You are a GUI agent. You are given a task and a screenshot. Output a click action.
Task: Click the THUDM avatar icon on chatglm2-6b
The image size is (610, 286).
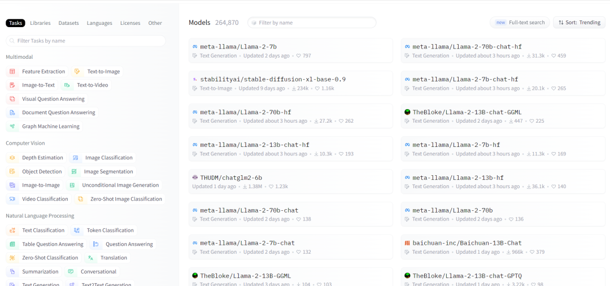click(x=195, y=177)
